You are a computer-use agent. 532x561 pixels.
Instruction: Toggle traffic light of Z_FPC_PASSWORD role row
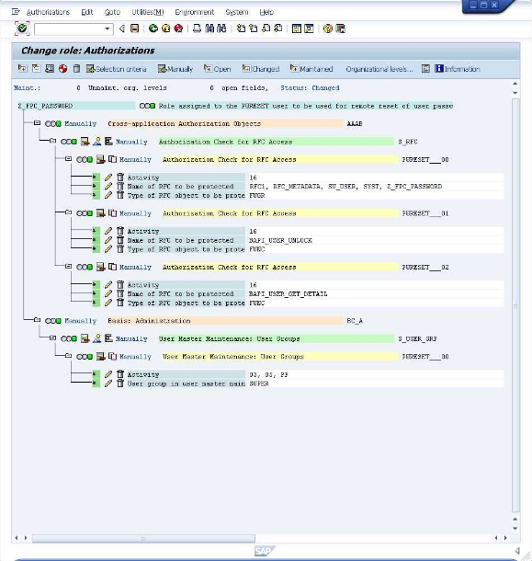[147, 106]
